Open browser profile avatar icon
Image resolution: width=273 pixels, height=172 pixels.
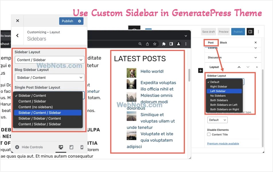[178, 44]
